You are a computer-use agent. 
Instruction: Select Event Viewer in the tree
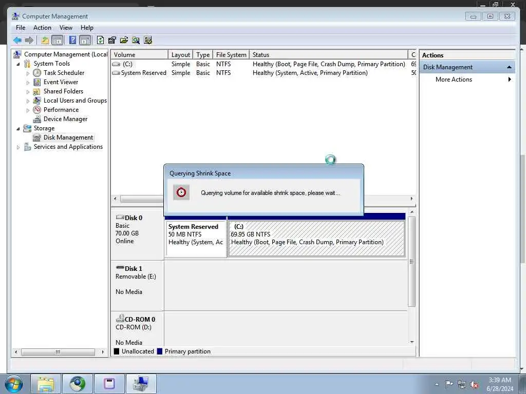point(61,82)
